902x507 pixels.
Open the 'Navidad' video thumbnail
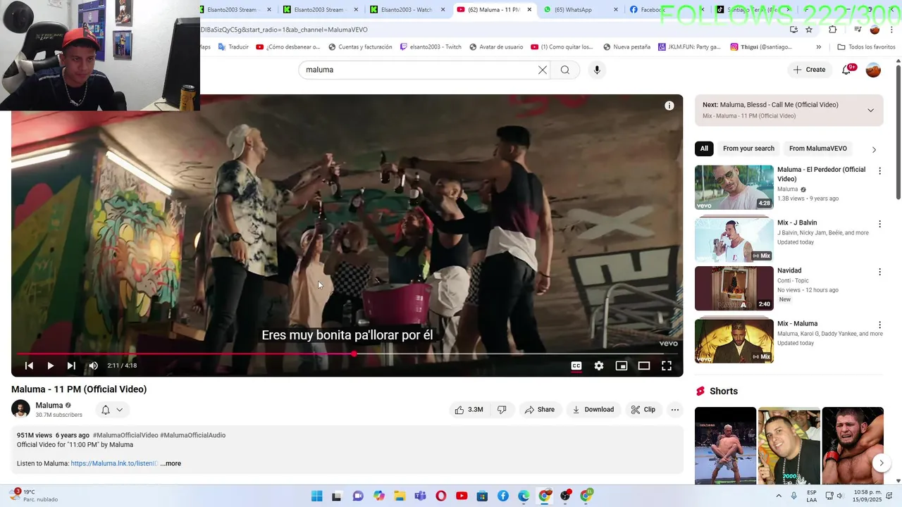click(734, 288)
